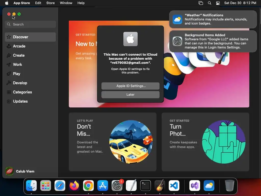Click the racing car game artwork
The width and height of the screenshot is (261, 196).
[131, 142]
